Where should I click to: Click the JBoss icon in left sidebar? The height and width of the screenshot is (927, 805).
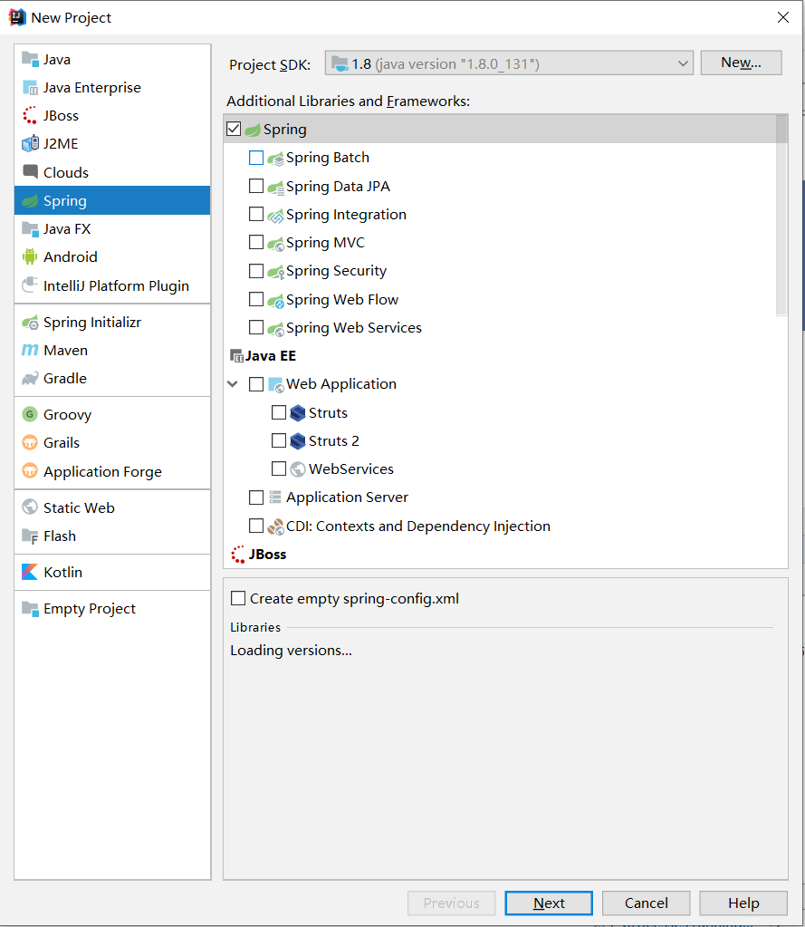[30, 115]
